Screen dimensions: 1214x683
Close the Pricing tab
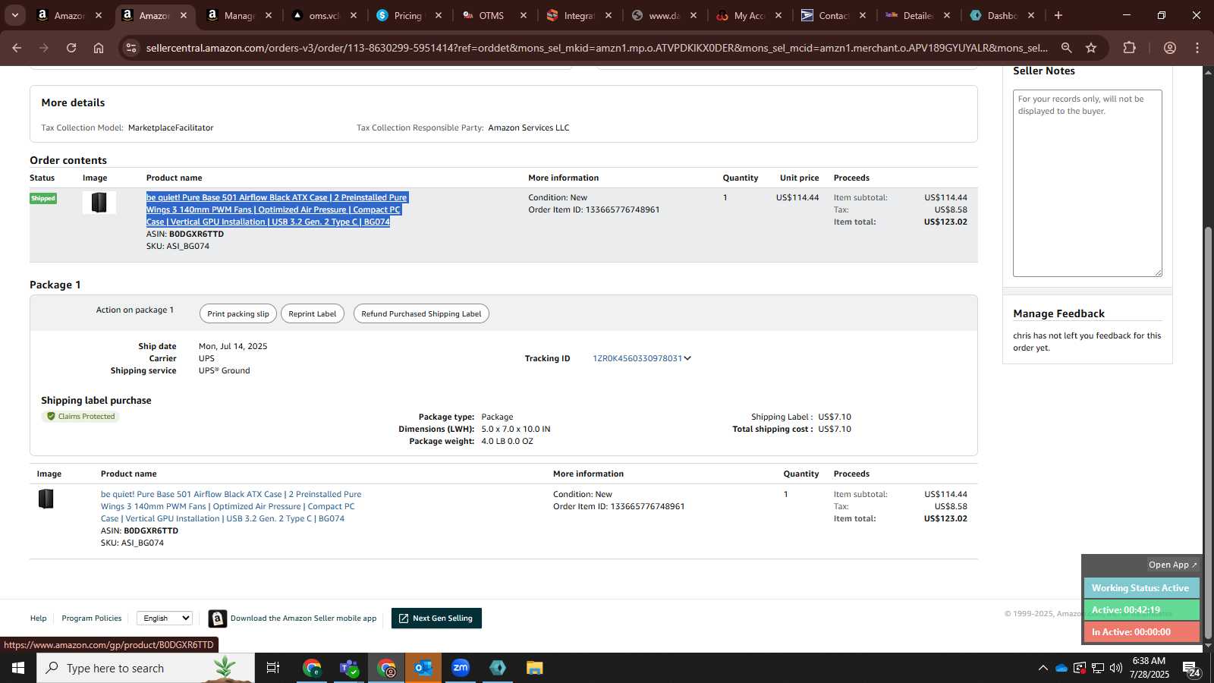(439, 15)
